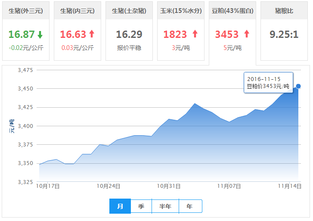Select the 生猪(内三元) price card
The height and width of the screenshot is (221, 313).
77,31
